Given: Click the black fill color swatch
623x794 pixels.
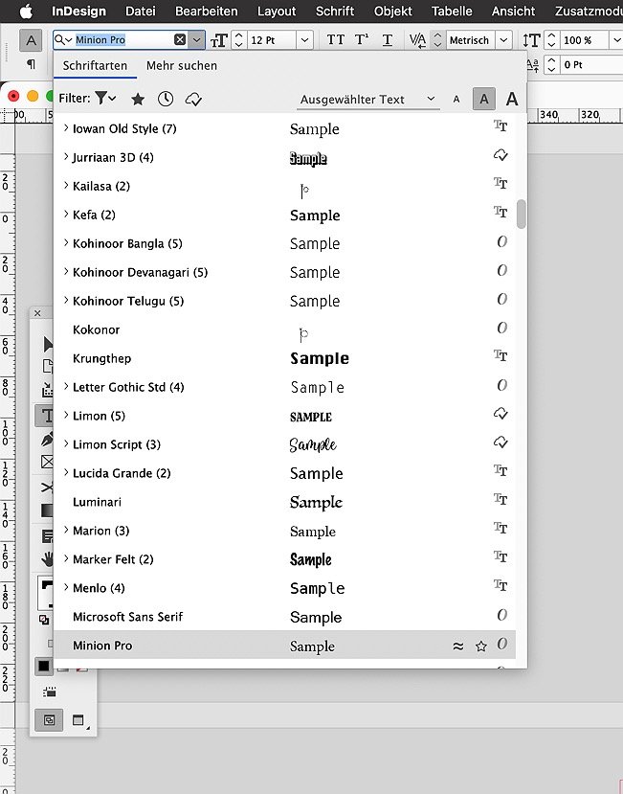Looking at the screenshot, I should (43, 666).
